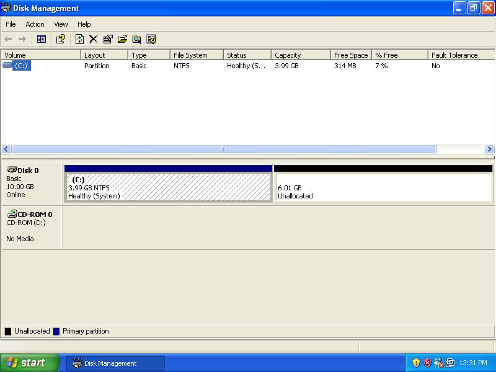
Task: Sort by the Fault Tolerance column header
Action: pyautogui.click(x=461, y=55)
